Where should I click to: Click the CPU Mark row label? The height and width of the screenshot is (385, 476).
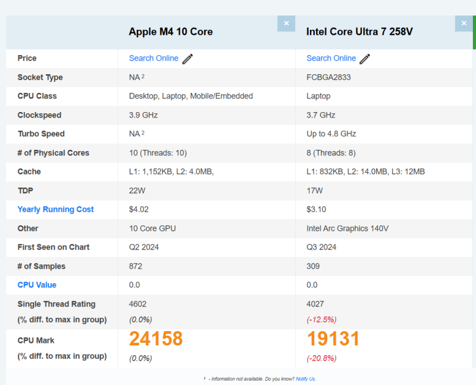[x=36, y=340]
